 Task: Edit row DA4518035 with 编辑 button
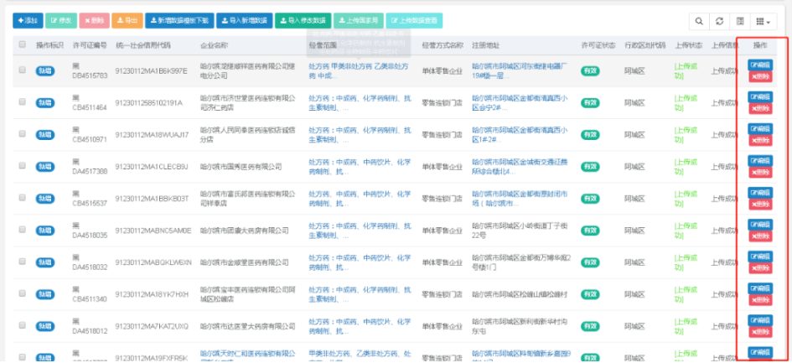pyautogui.click(x=760, y=225)
